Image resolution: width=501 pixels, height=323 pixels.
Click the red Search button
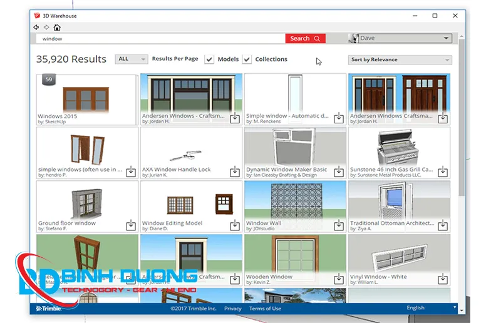pyautogui.click(x=305, y=38)
